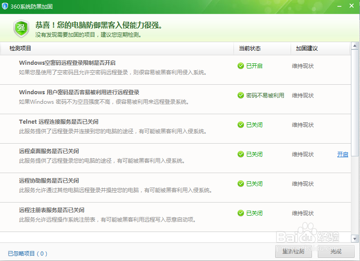The image size is (360, 261).
Task: Click the 密码不易被利用 status text
Action: click(x=265, y=95)
